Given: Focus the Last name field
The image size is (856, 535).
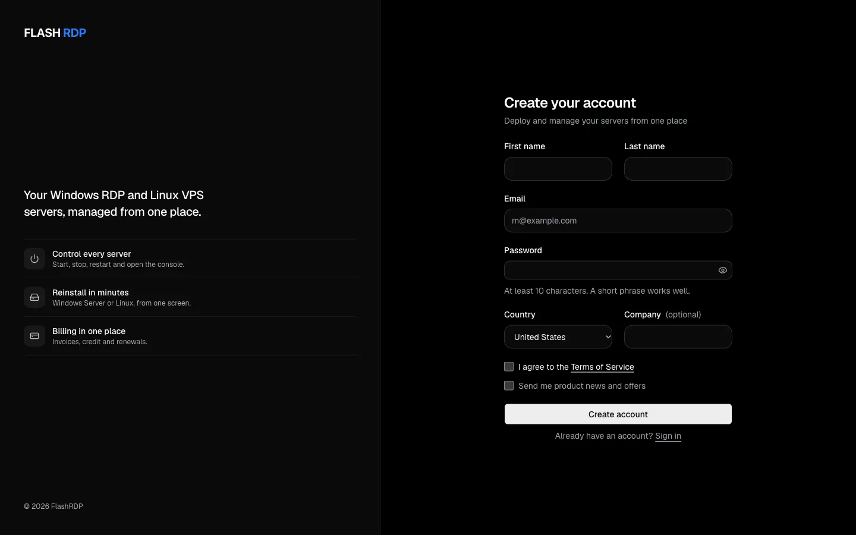Looking at the screenshot, I should [x=678, y=169].
